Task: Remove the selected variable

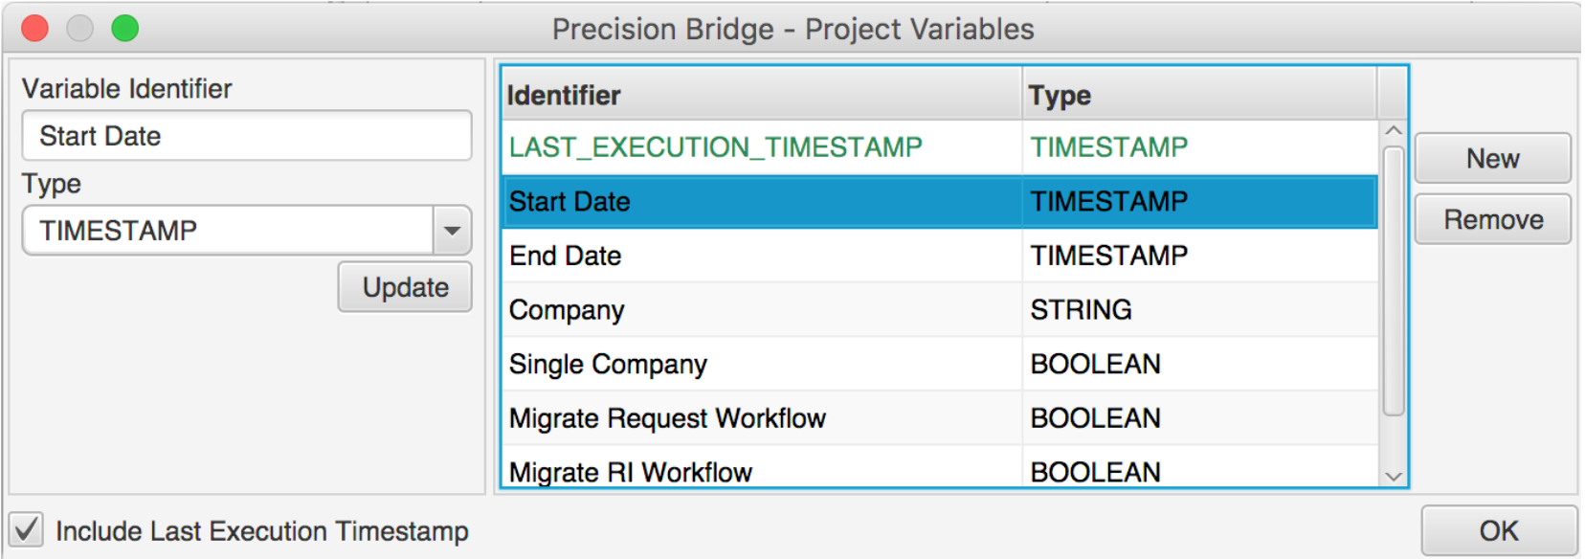Action: tap(1492, 220)
